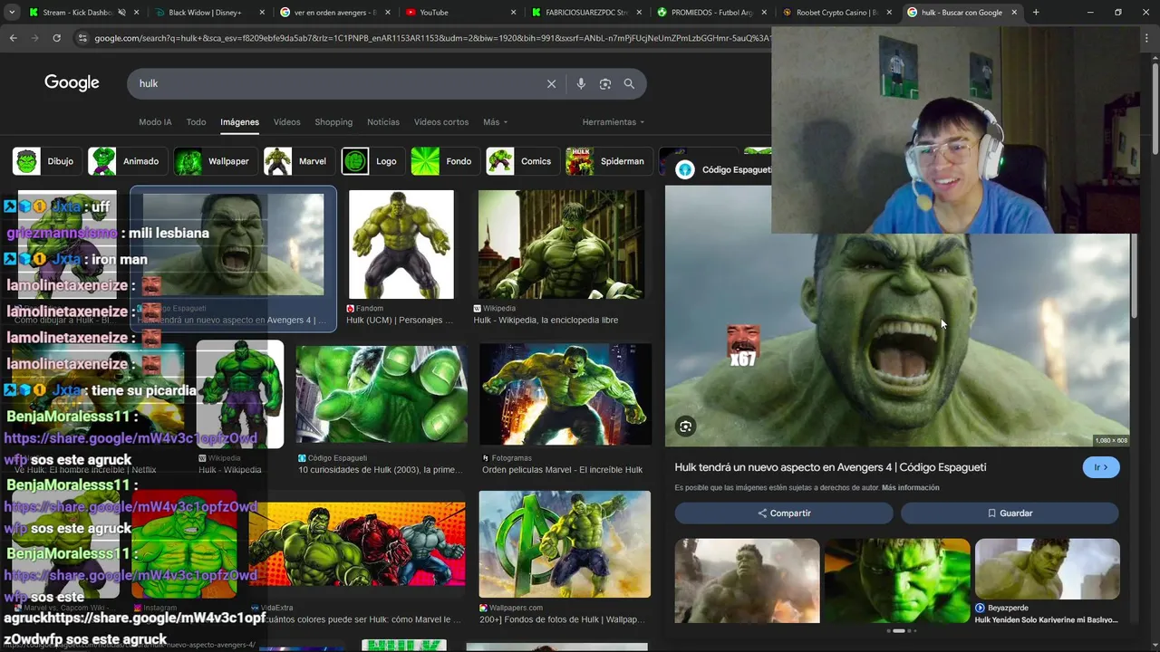
Task: Open the Wikipedia Hulk statue image result
Action: coord(561,244)
